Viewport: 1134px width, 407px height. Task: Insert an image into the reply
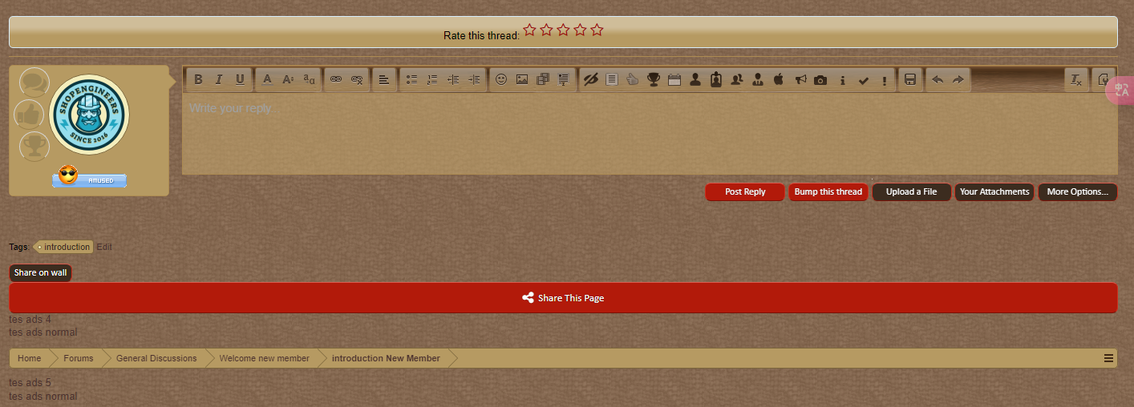[522, 79]
